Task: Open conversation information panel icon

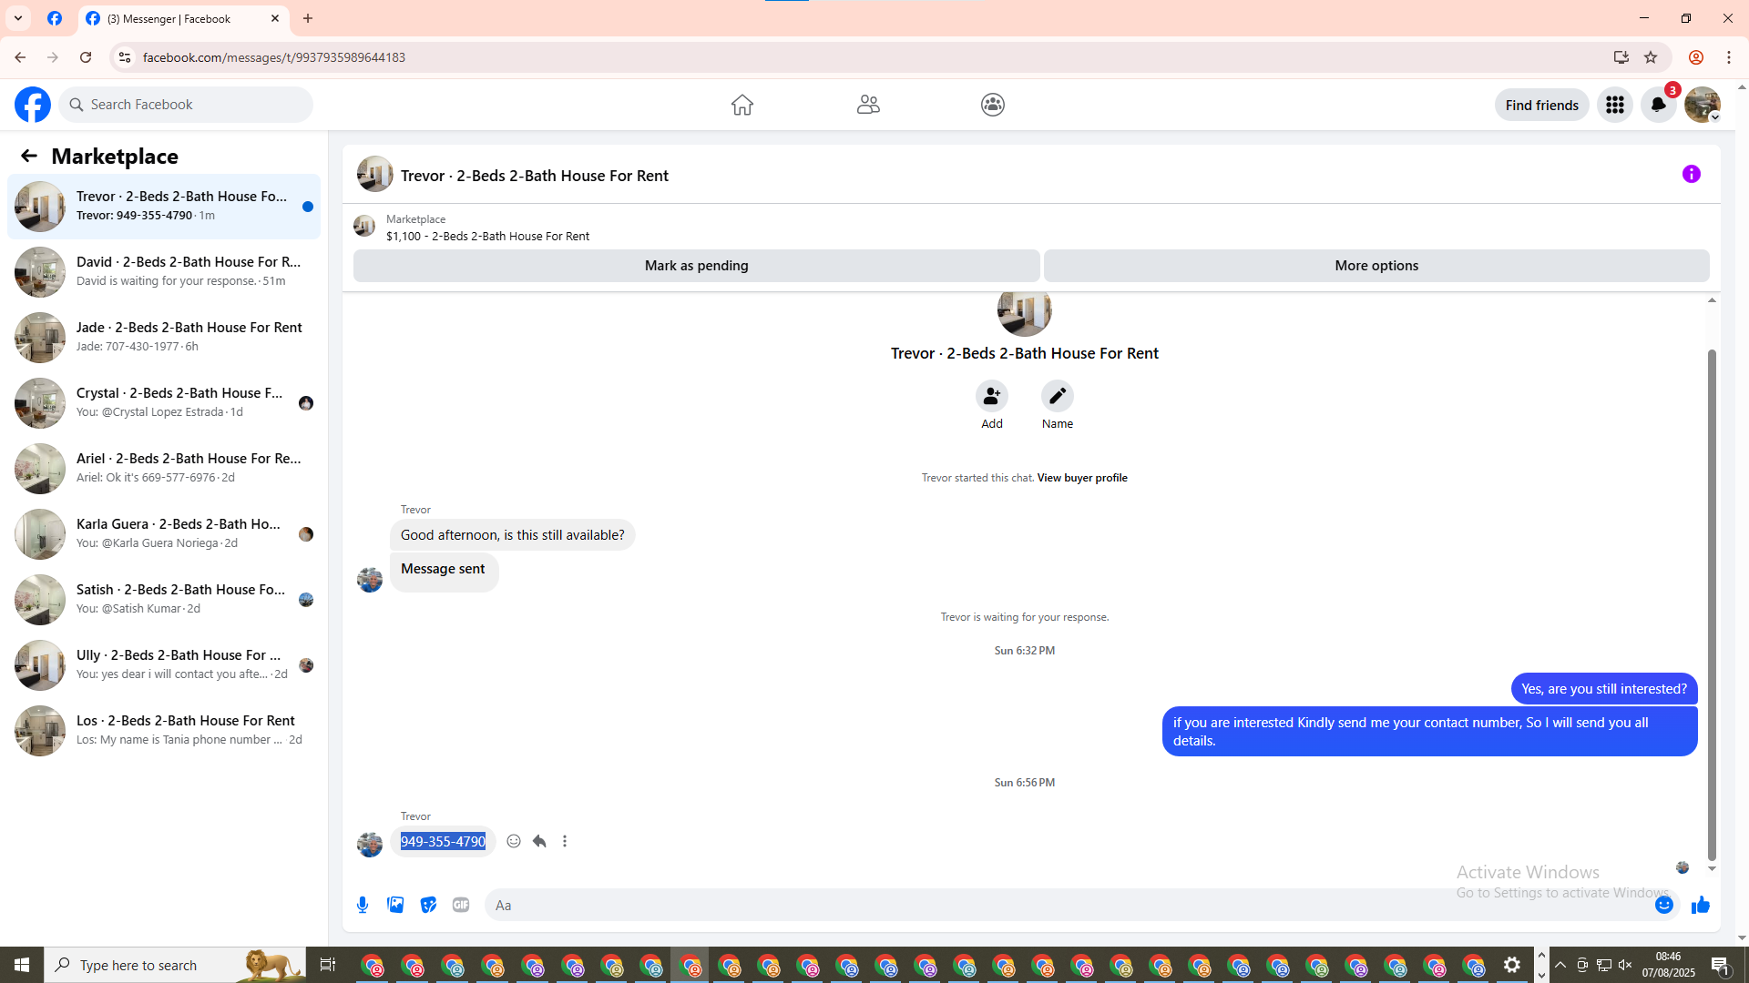Action: [1691, 174]
